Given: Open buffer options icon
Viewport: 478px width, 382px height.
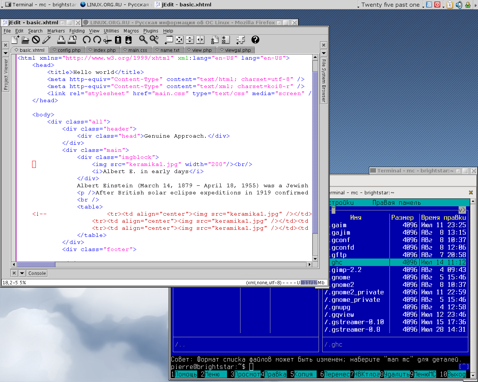Looking at the screenshot, I should 215,40.
